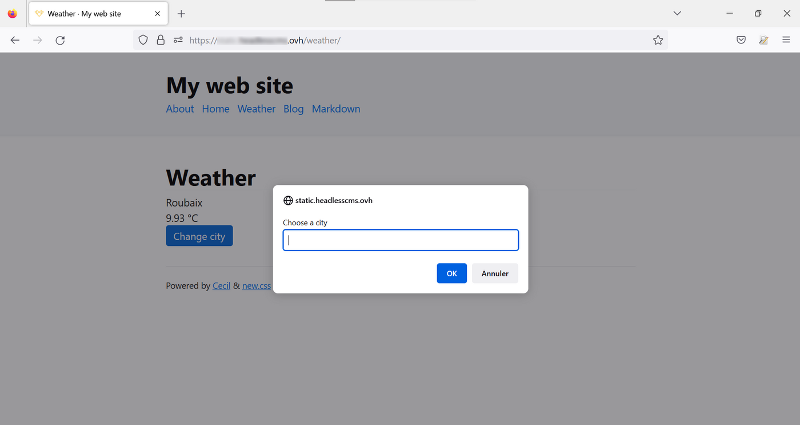The width and height of the screenshot is (800, 425).
Task: Click the tracking protection shield icon
Action: (143, 40)
